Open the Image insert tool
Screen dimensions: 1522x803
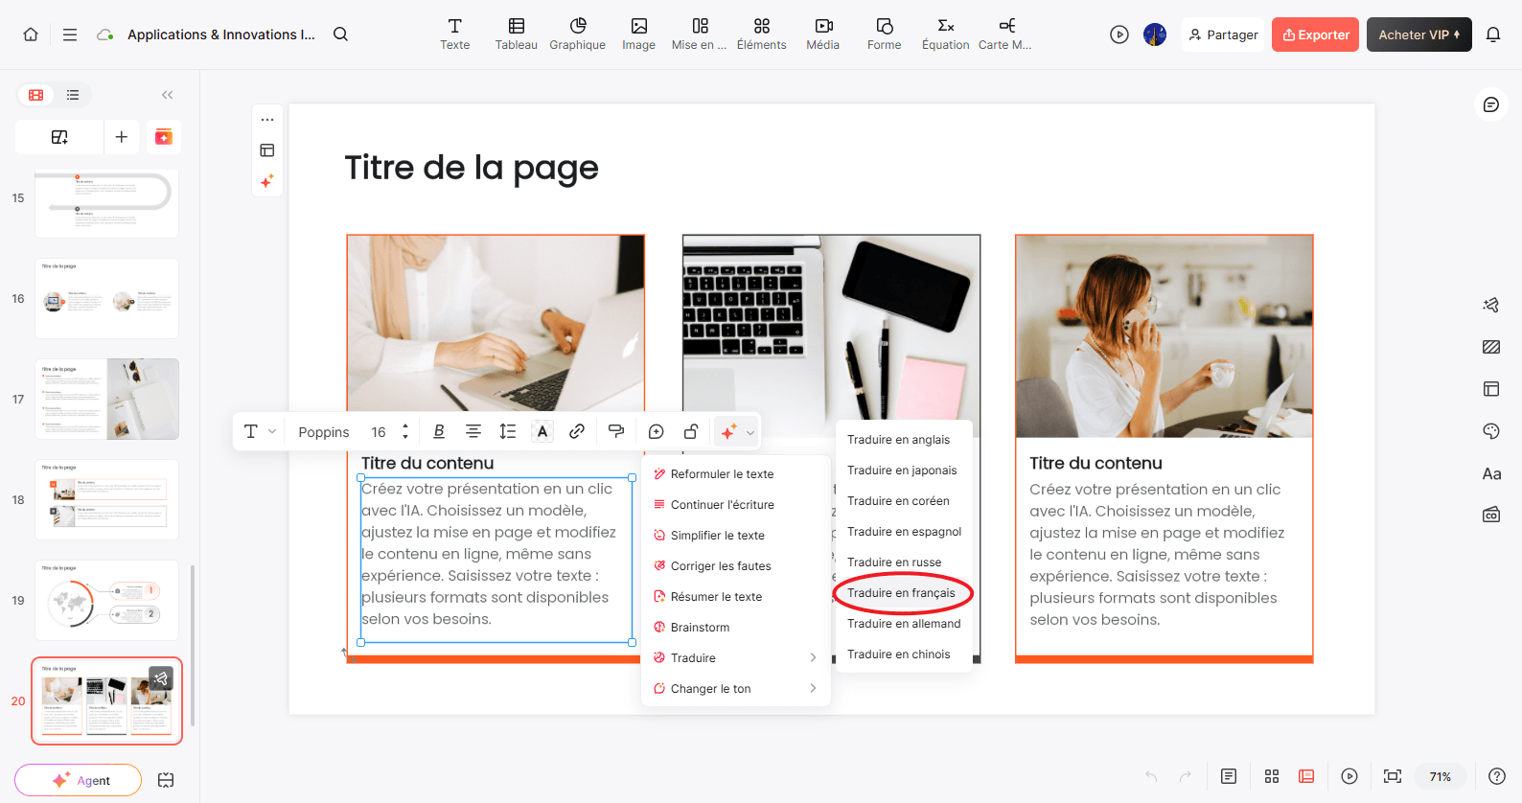[x=638, y=34]
